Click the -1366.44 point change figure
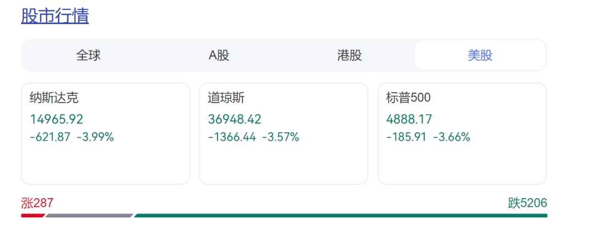 232,137
